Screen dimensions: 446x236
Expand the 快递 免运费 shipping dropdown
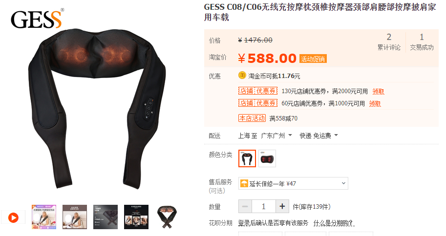[319, 136]
